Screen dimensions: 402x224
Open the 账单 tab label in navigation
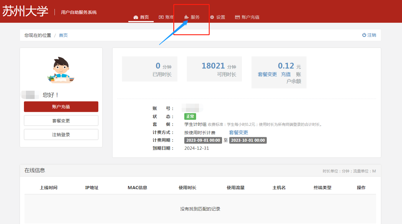click(x=170, y=17)
